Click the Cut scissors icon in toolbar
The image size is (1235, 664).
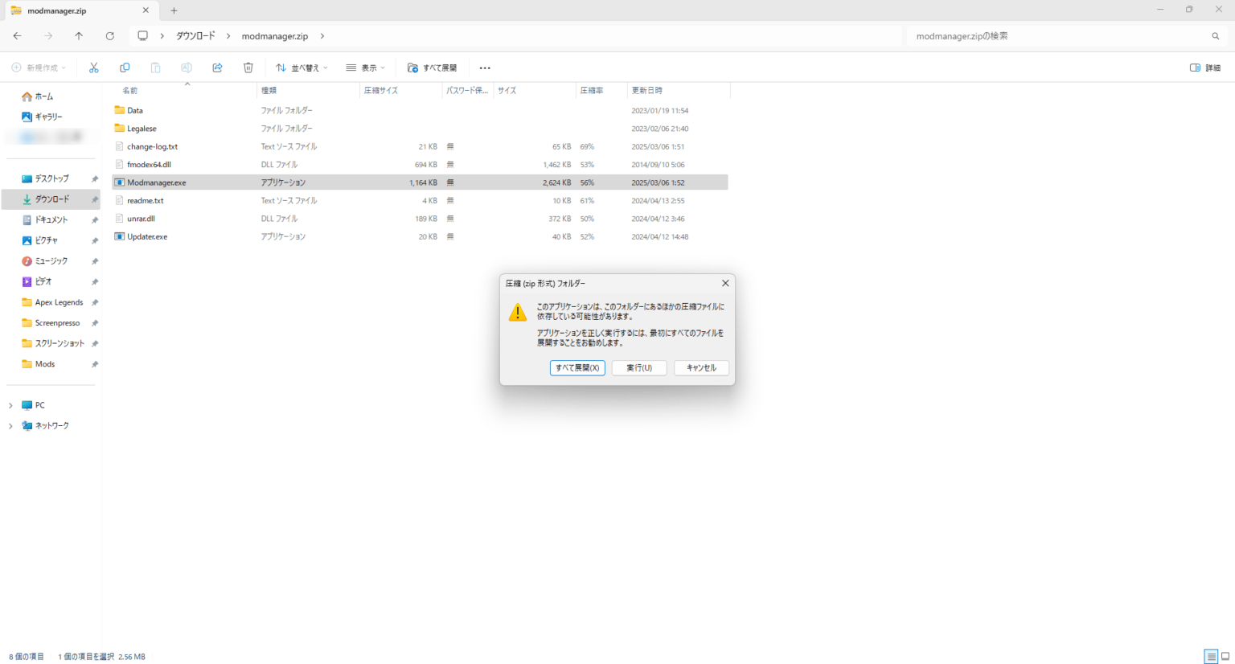tap(94, 68)
